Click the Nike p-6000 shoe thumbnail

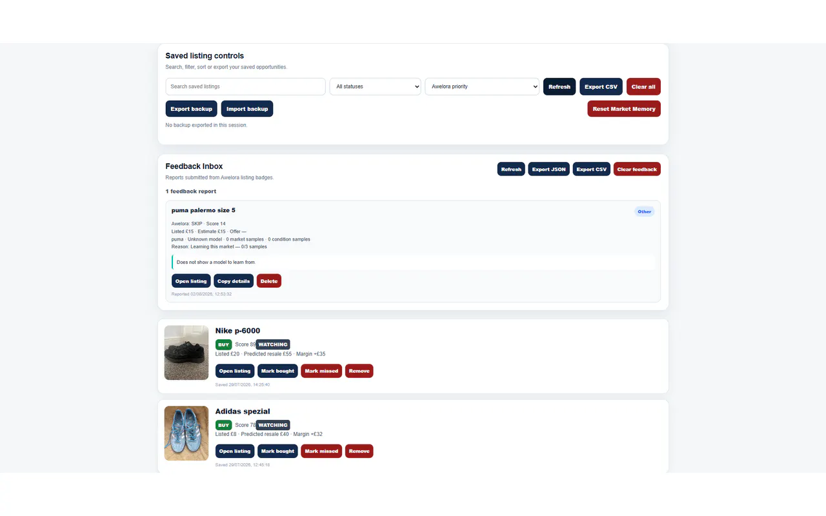tap(186, 353)
